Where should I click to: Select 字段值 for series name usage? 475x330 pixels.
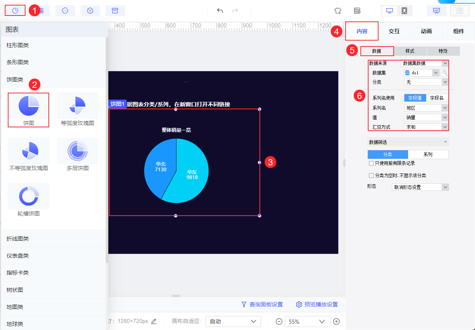tap(415, 98)
